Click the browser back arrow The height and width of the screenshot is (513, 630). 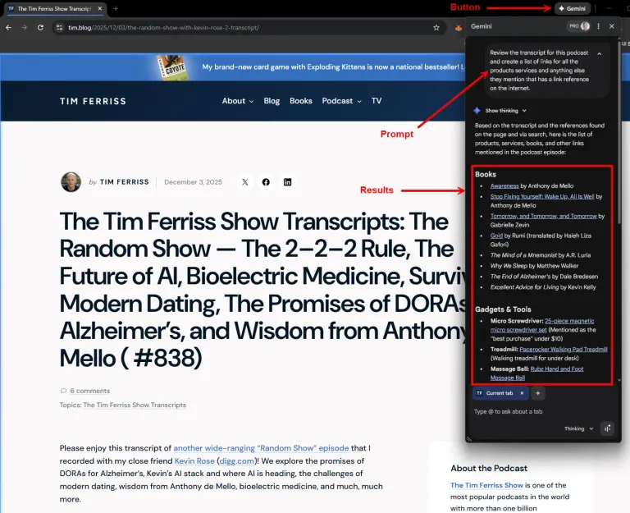9,27
